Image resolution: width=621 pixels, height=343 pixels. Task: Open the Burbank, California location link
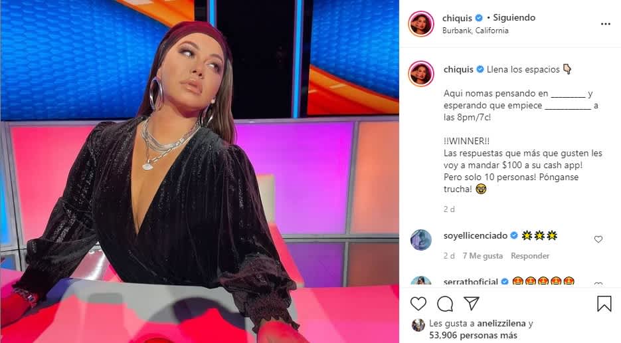tap(476, 31)
